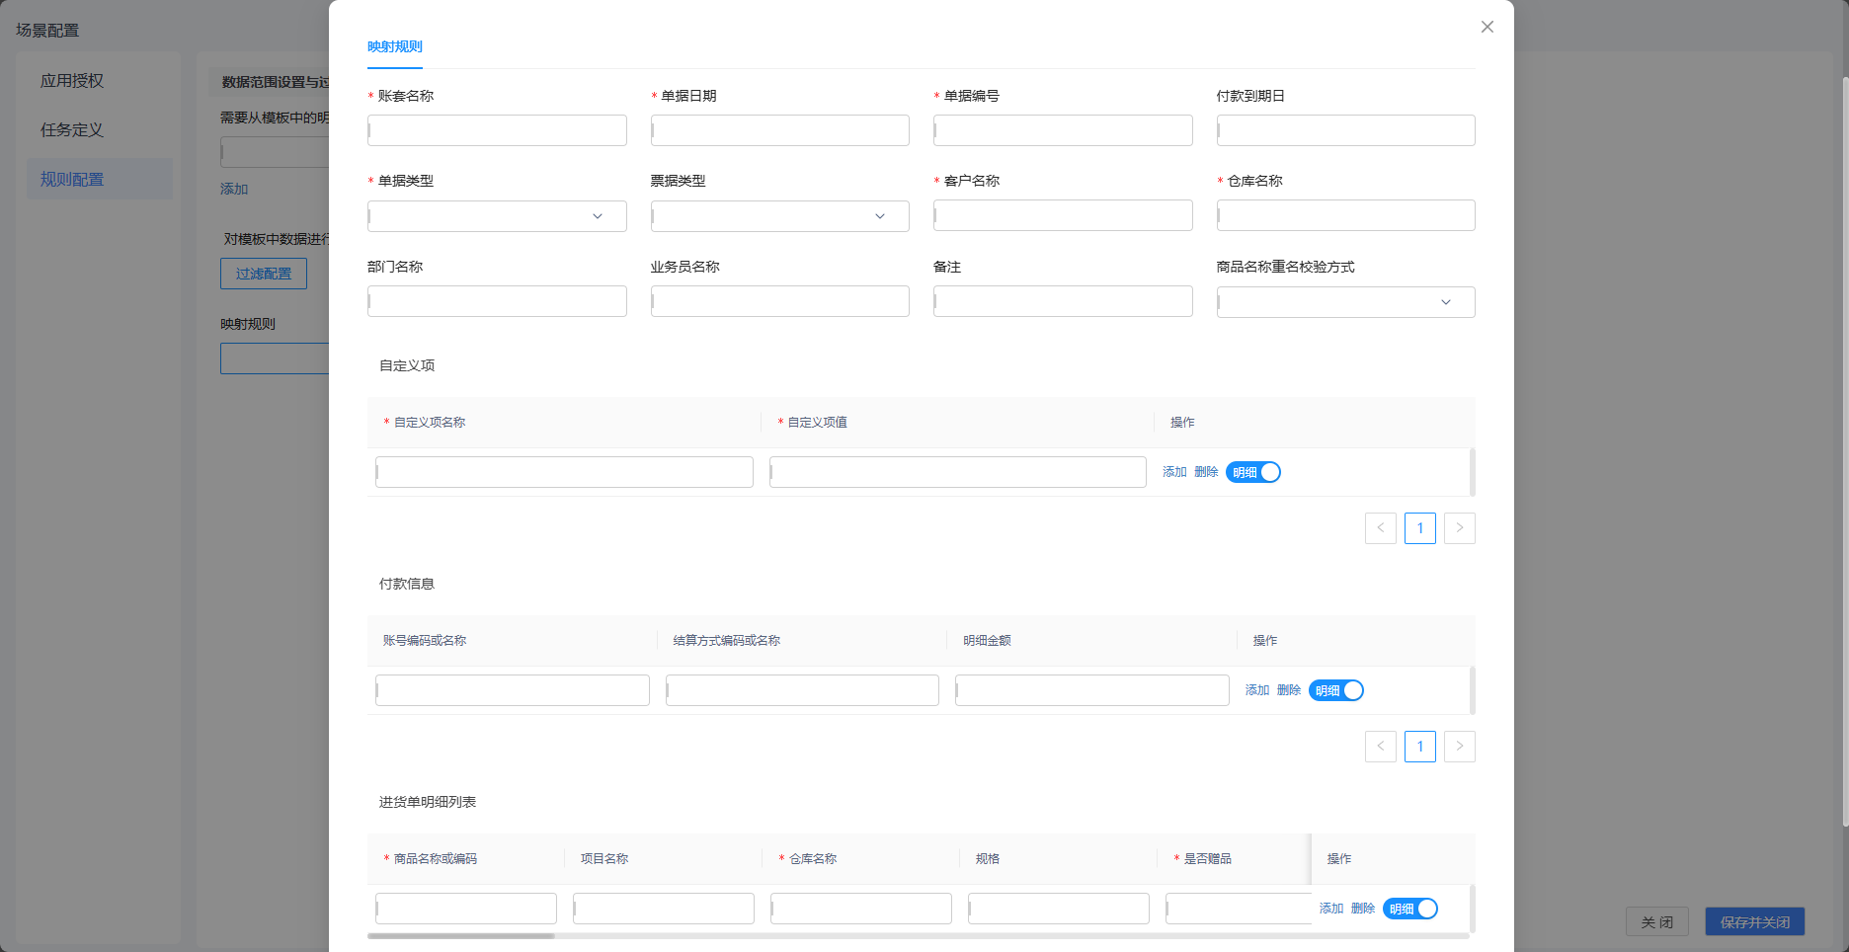Close the mapping rules dialog with X
Screen dimensions: 1849x952
[x=1487, y=27]
